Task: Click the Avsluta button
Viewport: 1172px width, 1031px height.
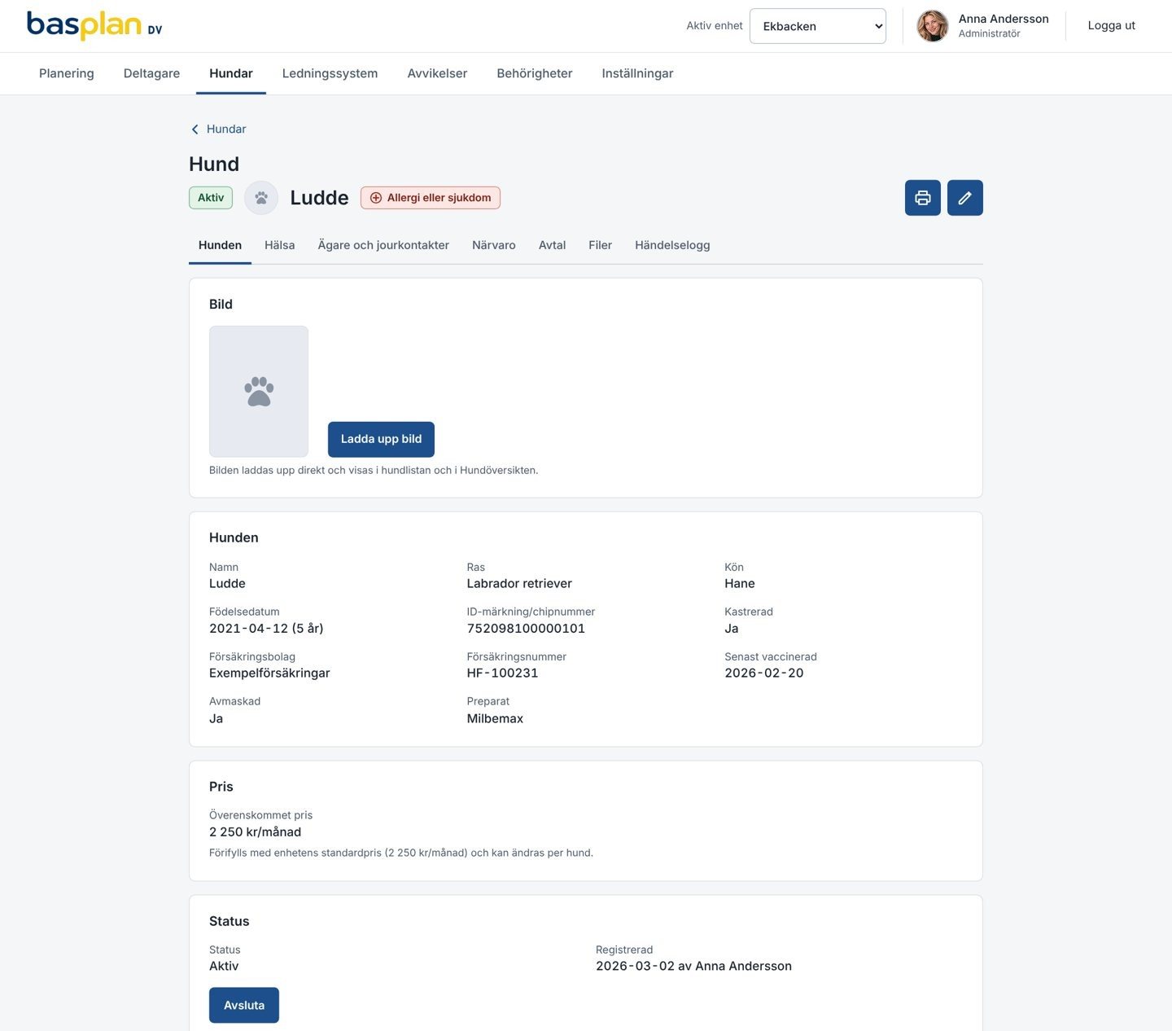Action: (244, 1005)
